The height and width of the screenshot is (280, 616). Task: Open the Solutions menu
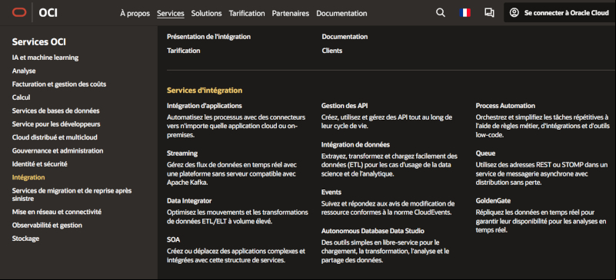(206, 13)
